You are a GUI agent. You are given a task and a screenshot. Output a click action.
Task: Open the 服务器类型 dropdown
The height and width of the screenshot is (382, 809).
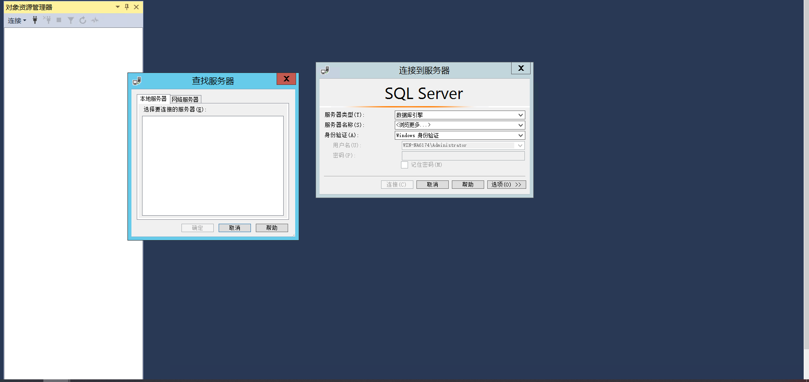click(460, 115)
